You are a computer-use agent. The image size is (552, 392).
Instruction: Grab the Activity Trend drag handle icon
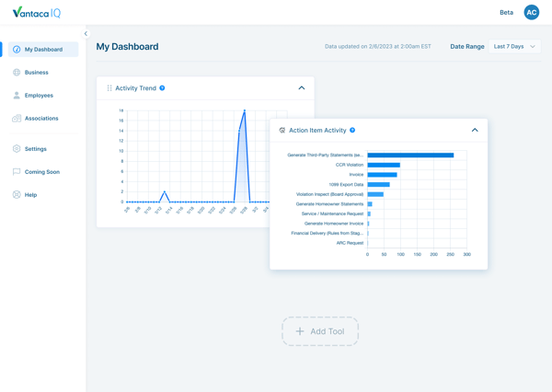tap(109, 88)
